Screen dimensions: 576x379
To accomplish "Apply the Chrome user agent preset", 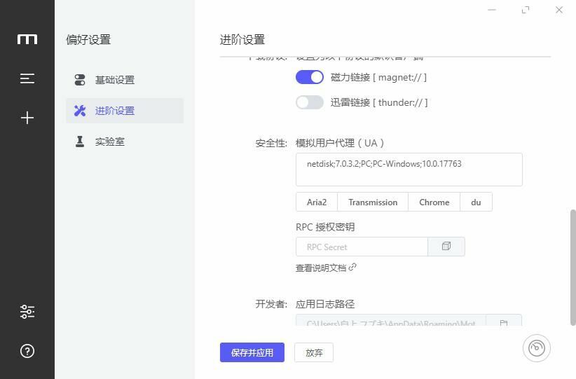I will pyautogui.click(x=434, y=202).
